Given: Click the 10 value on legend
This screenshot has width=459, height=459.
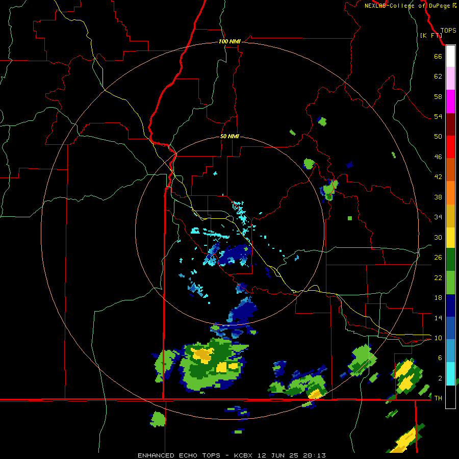Looking at the screenshot, I should pos(438,338).
